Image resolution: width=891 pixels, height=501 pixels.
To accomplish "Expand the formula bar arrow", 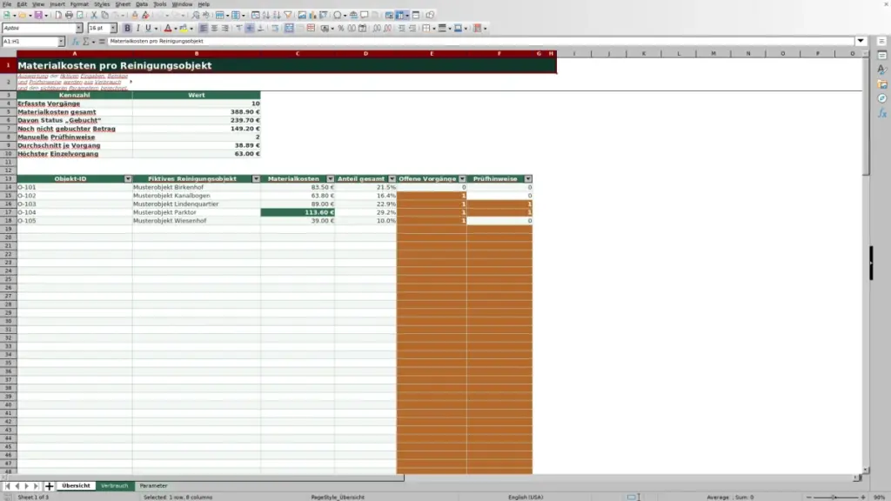I will coord(861,41).
